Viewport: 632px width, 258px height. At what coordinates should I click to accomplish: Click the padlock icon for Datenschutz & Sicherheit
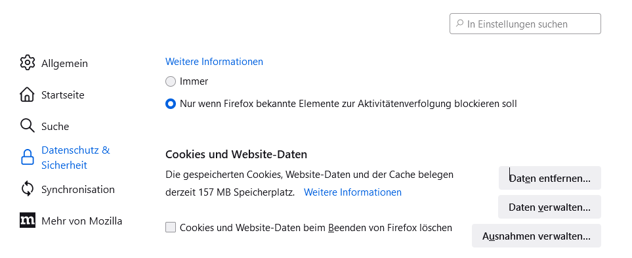pyautogui.click(x=28, y=157)
